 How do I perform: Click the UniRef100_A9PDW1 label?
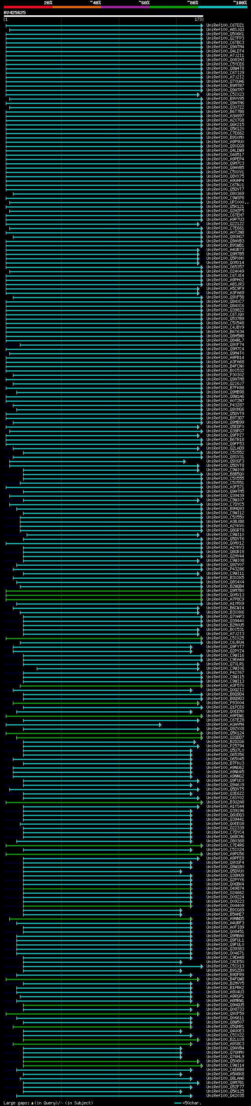[225, 716]
